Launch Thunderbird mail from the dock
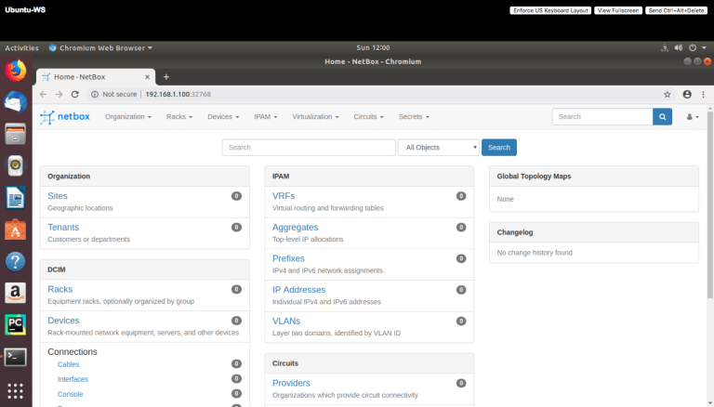 click(16, 102)
